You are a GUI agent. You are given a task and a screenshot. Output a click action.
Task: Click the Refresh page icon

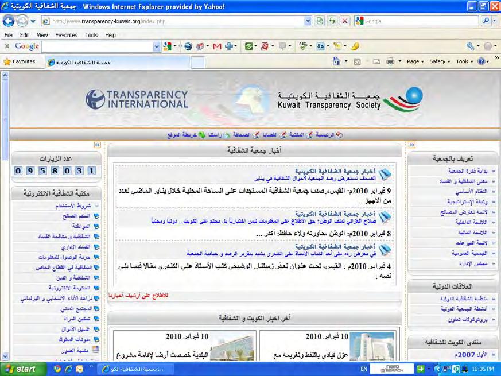click(x=332, y=21)
